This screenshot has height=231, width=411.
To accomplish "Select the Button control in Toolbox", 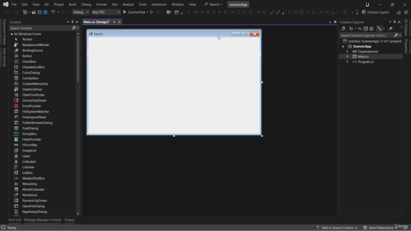I will pyautogui.click(x=27, y=56).
